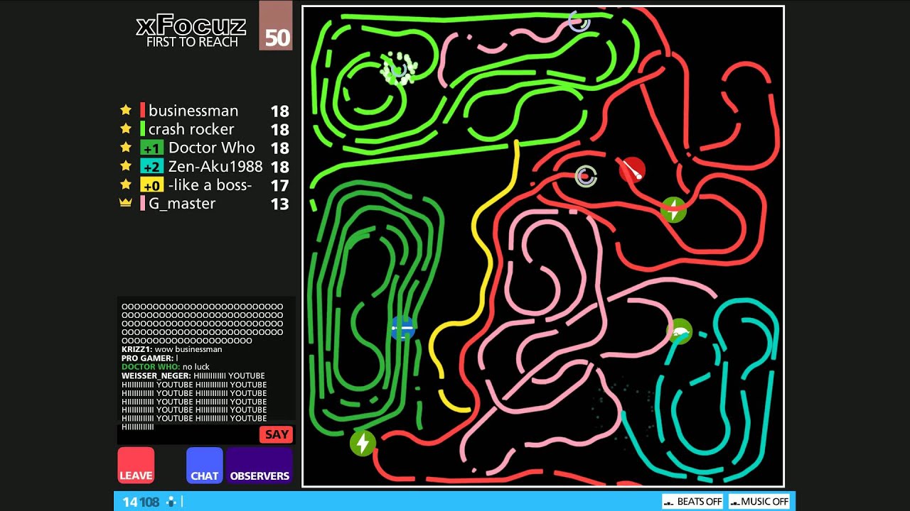910x511 pixels.
Task: Toggle the BEATS OFF switch
Action: pyautogui.click(x=692, y=501)
